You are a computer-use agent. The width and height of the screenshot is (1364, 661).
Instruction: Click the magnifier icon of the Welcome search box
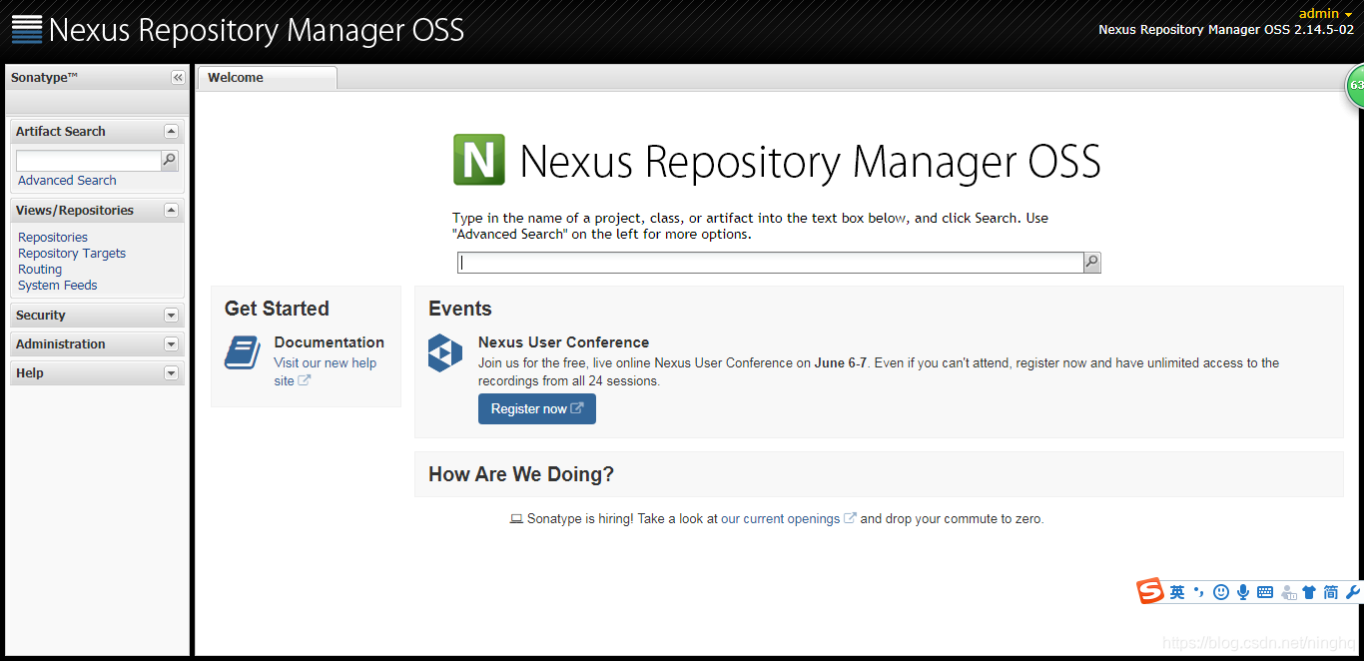(1092, 263)
